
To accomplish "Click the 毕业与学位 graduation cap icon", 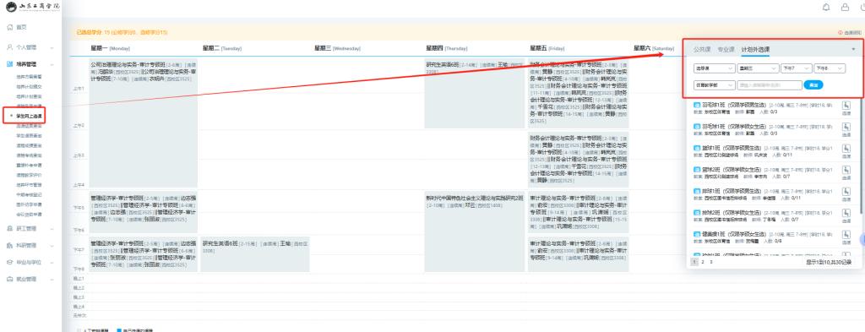I will (x=10, y=263).
